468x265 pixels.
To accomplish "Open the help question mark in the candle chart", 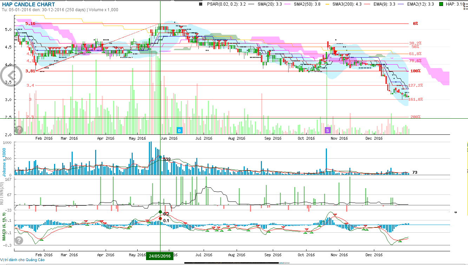I will 19,130.
